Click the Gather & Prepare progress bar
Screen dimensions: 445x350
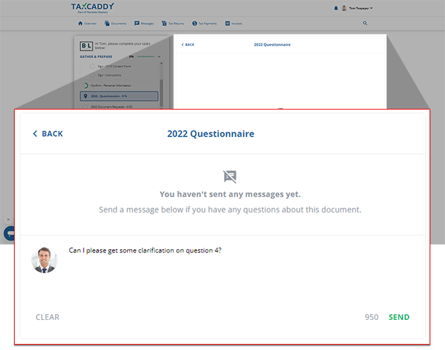pyautogui.click(x=146, y=57)
